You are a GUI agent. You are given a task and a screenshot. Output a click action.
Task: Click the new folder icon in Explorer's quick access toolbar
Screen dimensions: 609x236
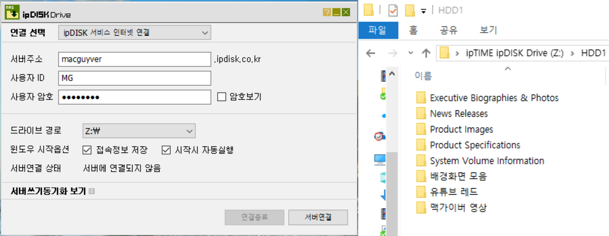pyautogui.click(x=410, y=10)
